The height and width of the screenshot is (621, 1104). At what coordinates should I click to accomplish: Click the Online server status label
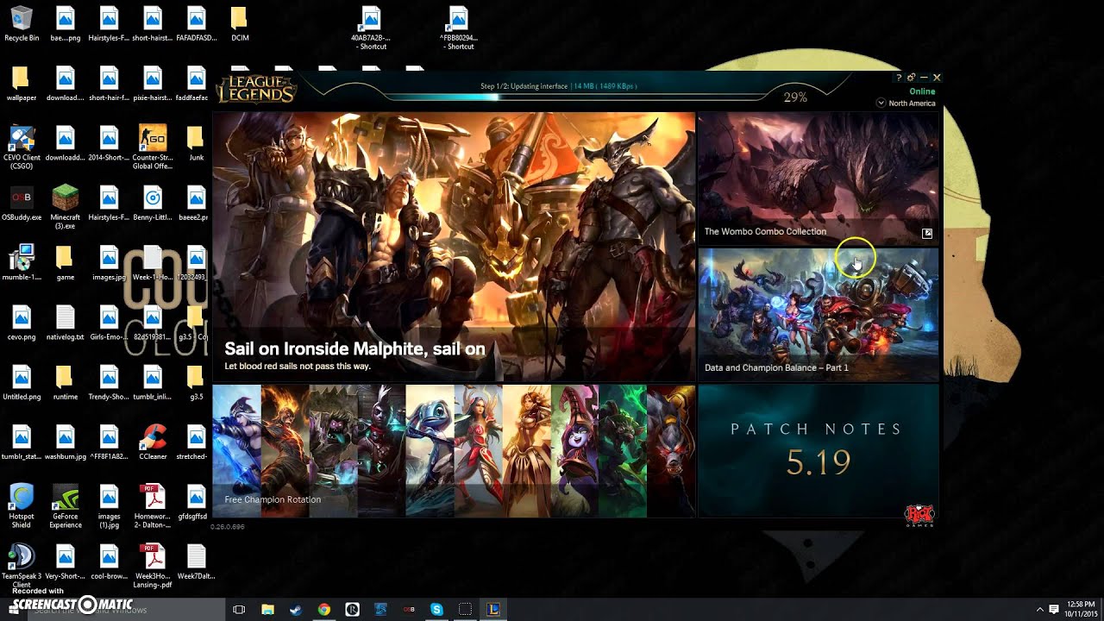(922, 91)
